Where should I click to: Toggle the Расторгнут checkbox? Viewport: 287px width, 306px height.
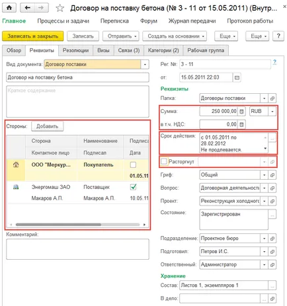[164, 161]
